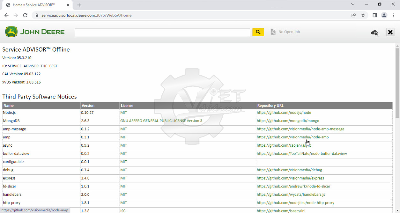
Task: Open the Chrome profile avatar
Action: click(384, 15)
